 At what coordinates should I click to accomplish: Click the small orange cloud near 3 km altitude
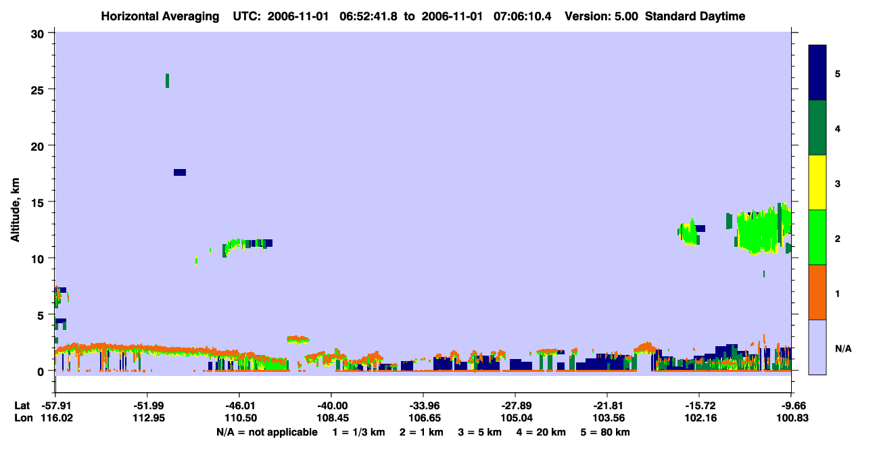[x=297, y=339]
